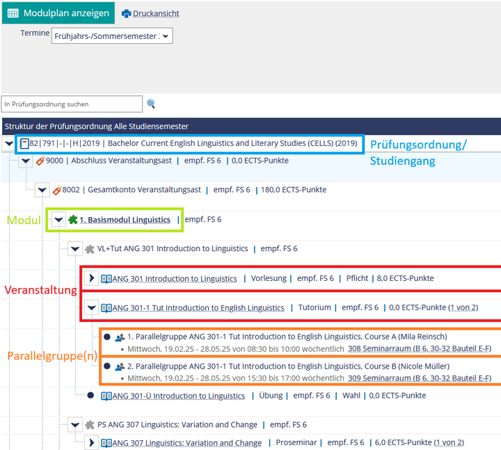Image resolution: width=501 pixels, height=450 pixels.
Task: Open the Termine semester dropdown
Action: pyautogui.click(x=112, y=35)
